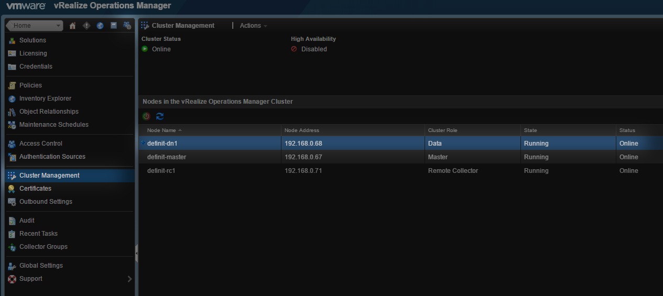Click the Solutions icon in sidebar

tap(12, 40)
